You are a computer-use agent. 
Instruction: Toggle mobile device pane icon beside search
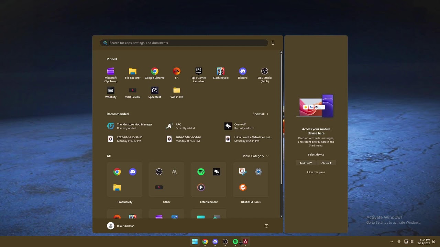click(273, 43)
